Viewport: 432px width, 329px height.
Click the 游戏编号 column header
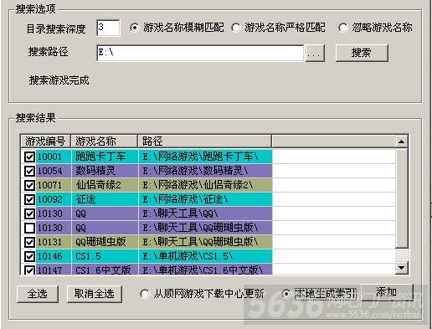[x=45, y=141]
